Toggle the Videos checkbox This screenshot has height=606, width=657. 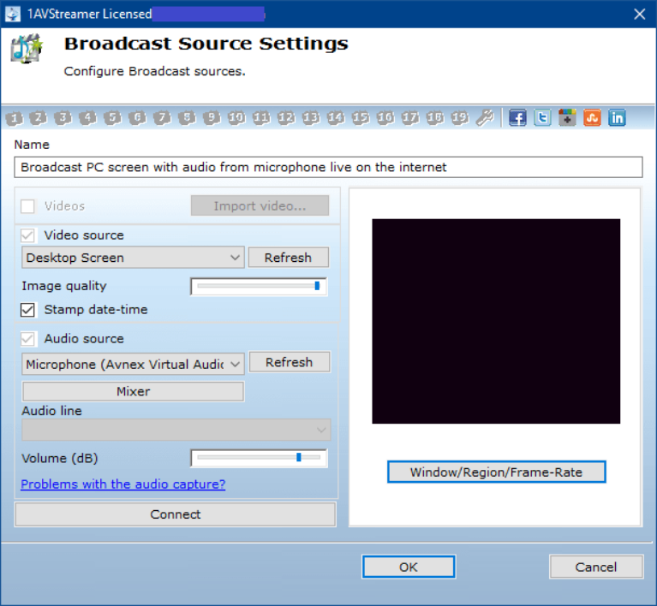click(x=27, y=206)
